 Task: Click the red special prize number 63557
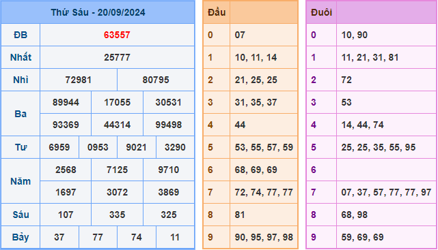tap(117, 35)
